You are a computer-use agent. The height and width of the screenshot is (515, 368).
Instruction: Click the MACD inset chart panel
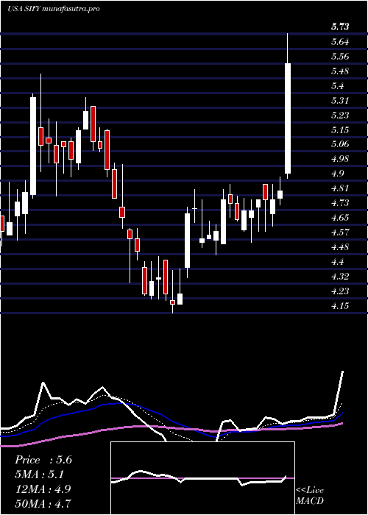click(x=202, y=478)
